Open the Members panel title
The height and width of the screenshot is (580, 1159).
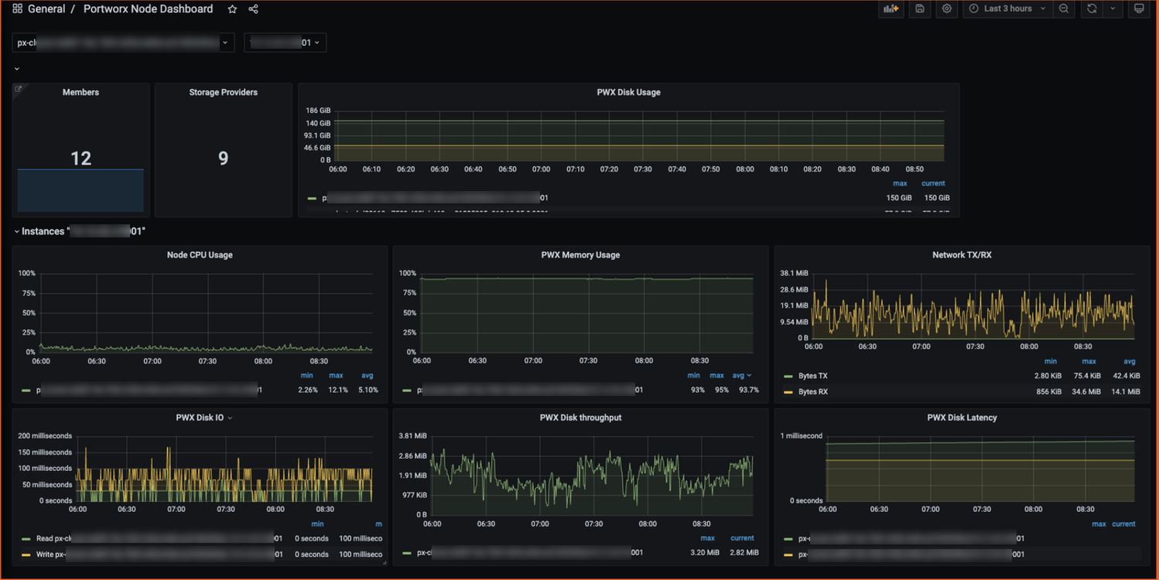[x=80, y=92]
